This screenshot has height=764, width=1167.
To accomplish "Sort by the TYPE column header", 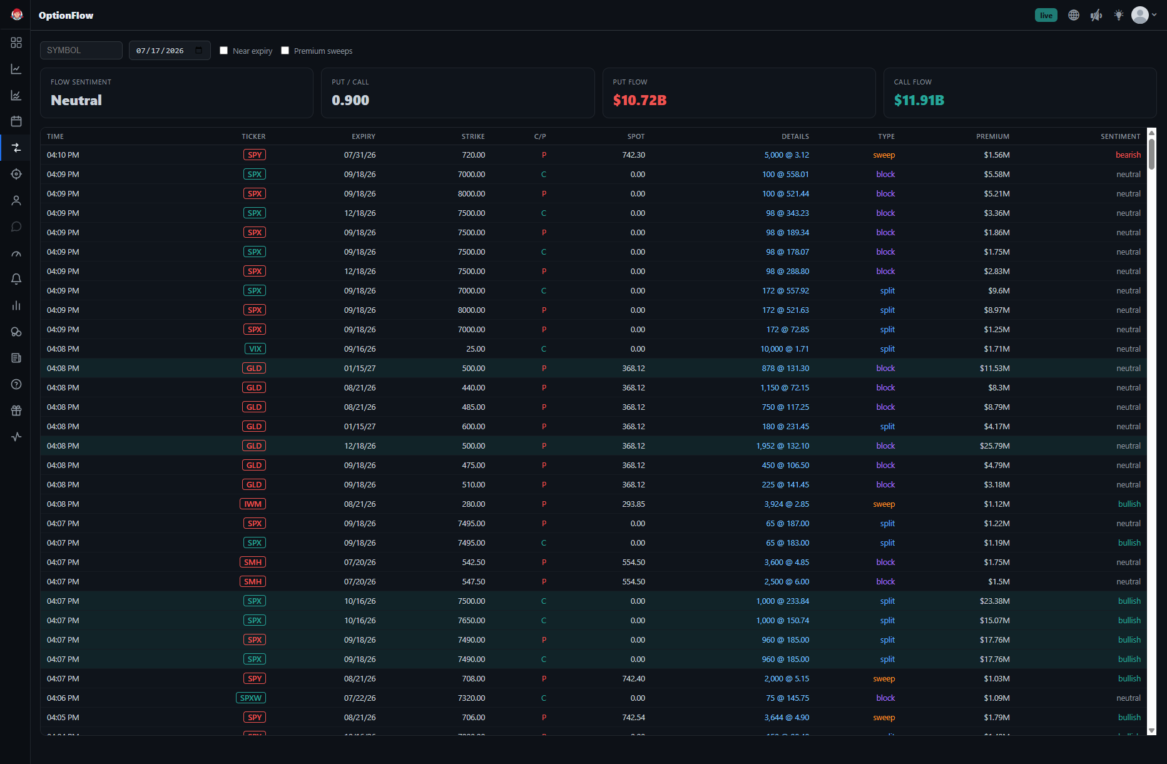I will 886,136.
